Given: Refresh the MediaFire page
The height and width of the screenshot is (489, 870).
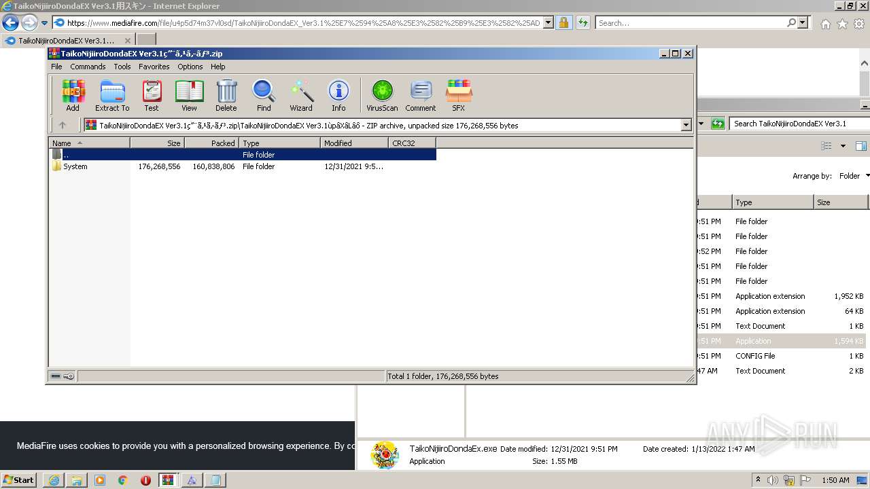Looking at the screenshot, I should point(582,23).
